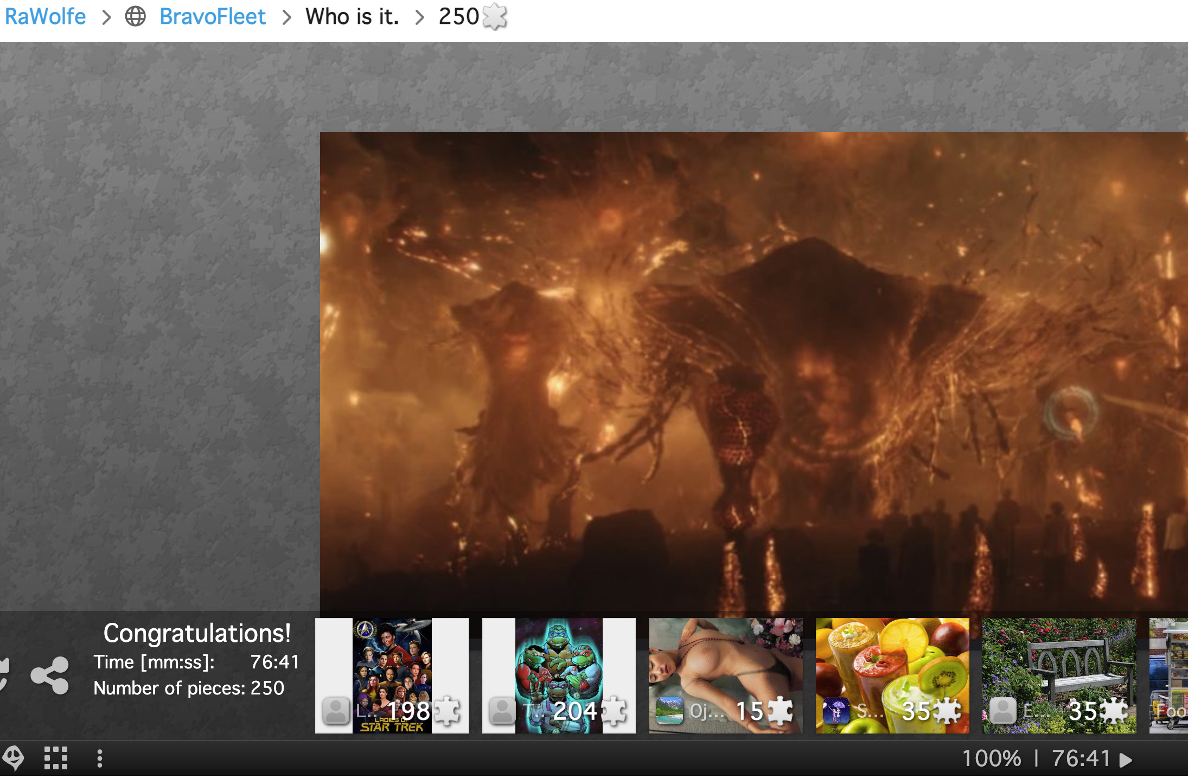1188x778 pixels.
Task: Share the completed puzzle via share icon
Action: [x=50, y=675]
